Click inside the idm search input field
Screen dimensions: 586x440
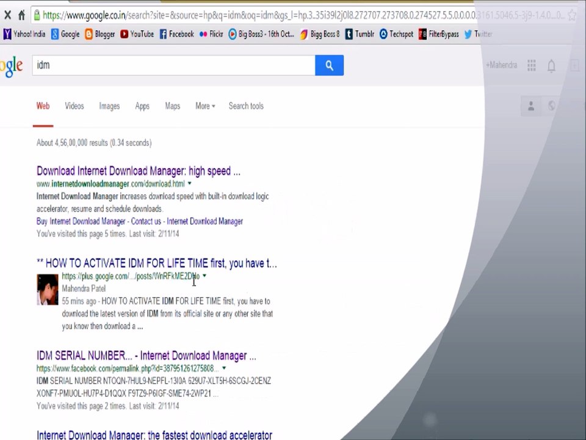pos(174,65)
